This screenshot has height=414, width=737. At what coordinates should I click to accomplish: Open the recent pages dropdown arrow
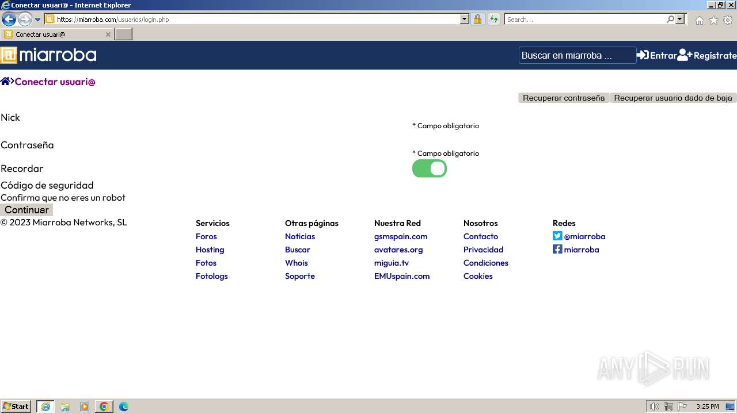[38, 20]
